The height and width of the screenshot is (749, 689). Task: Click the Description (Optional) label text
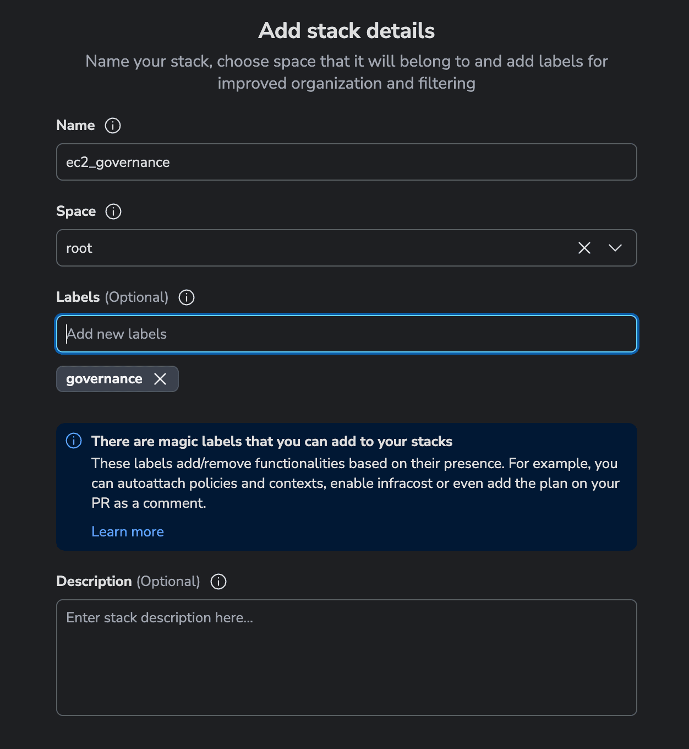tap(128, 582)
